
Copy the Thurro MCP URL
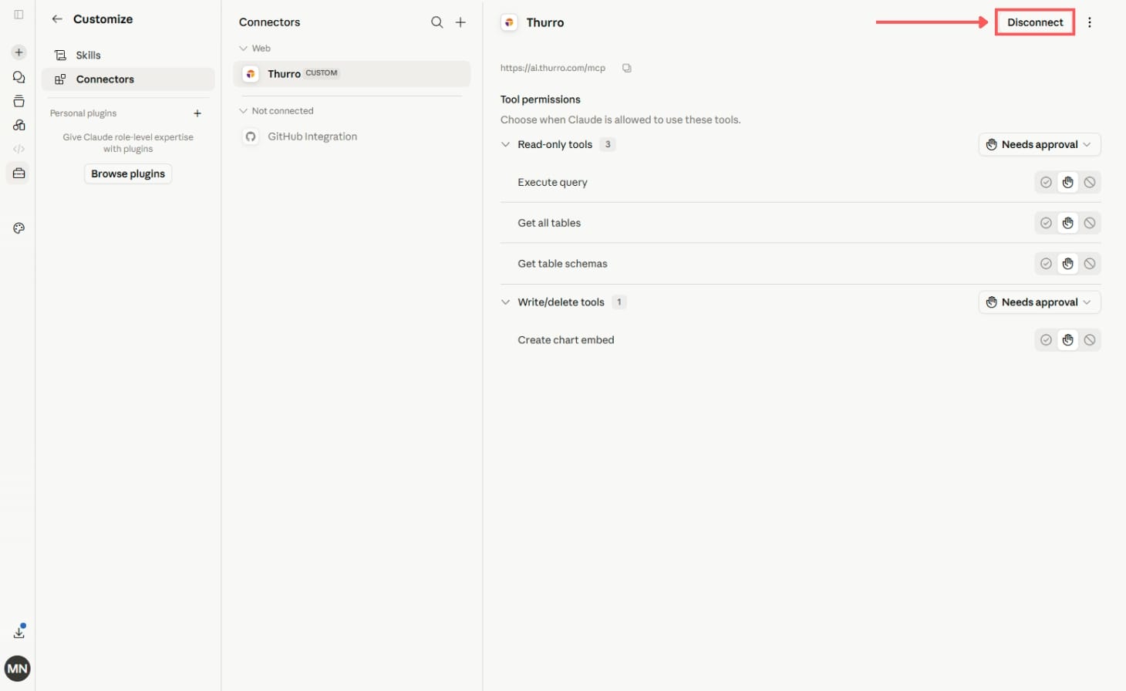[x=627, y=68]
